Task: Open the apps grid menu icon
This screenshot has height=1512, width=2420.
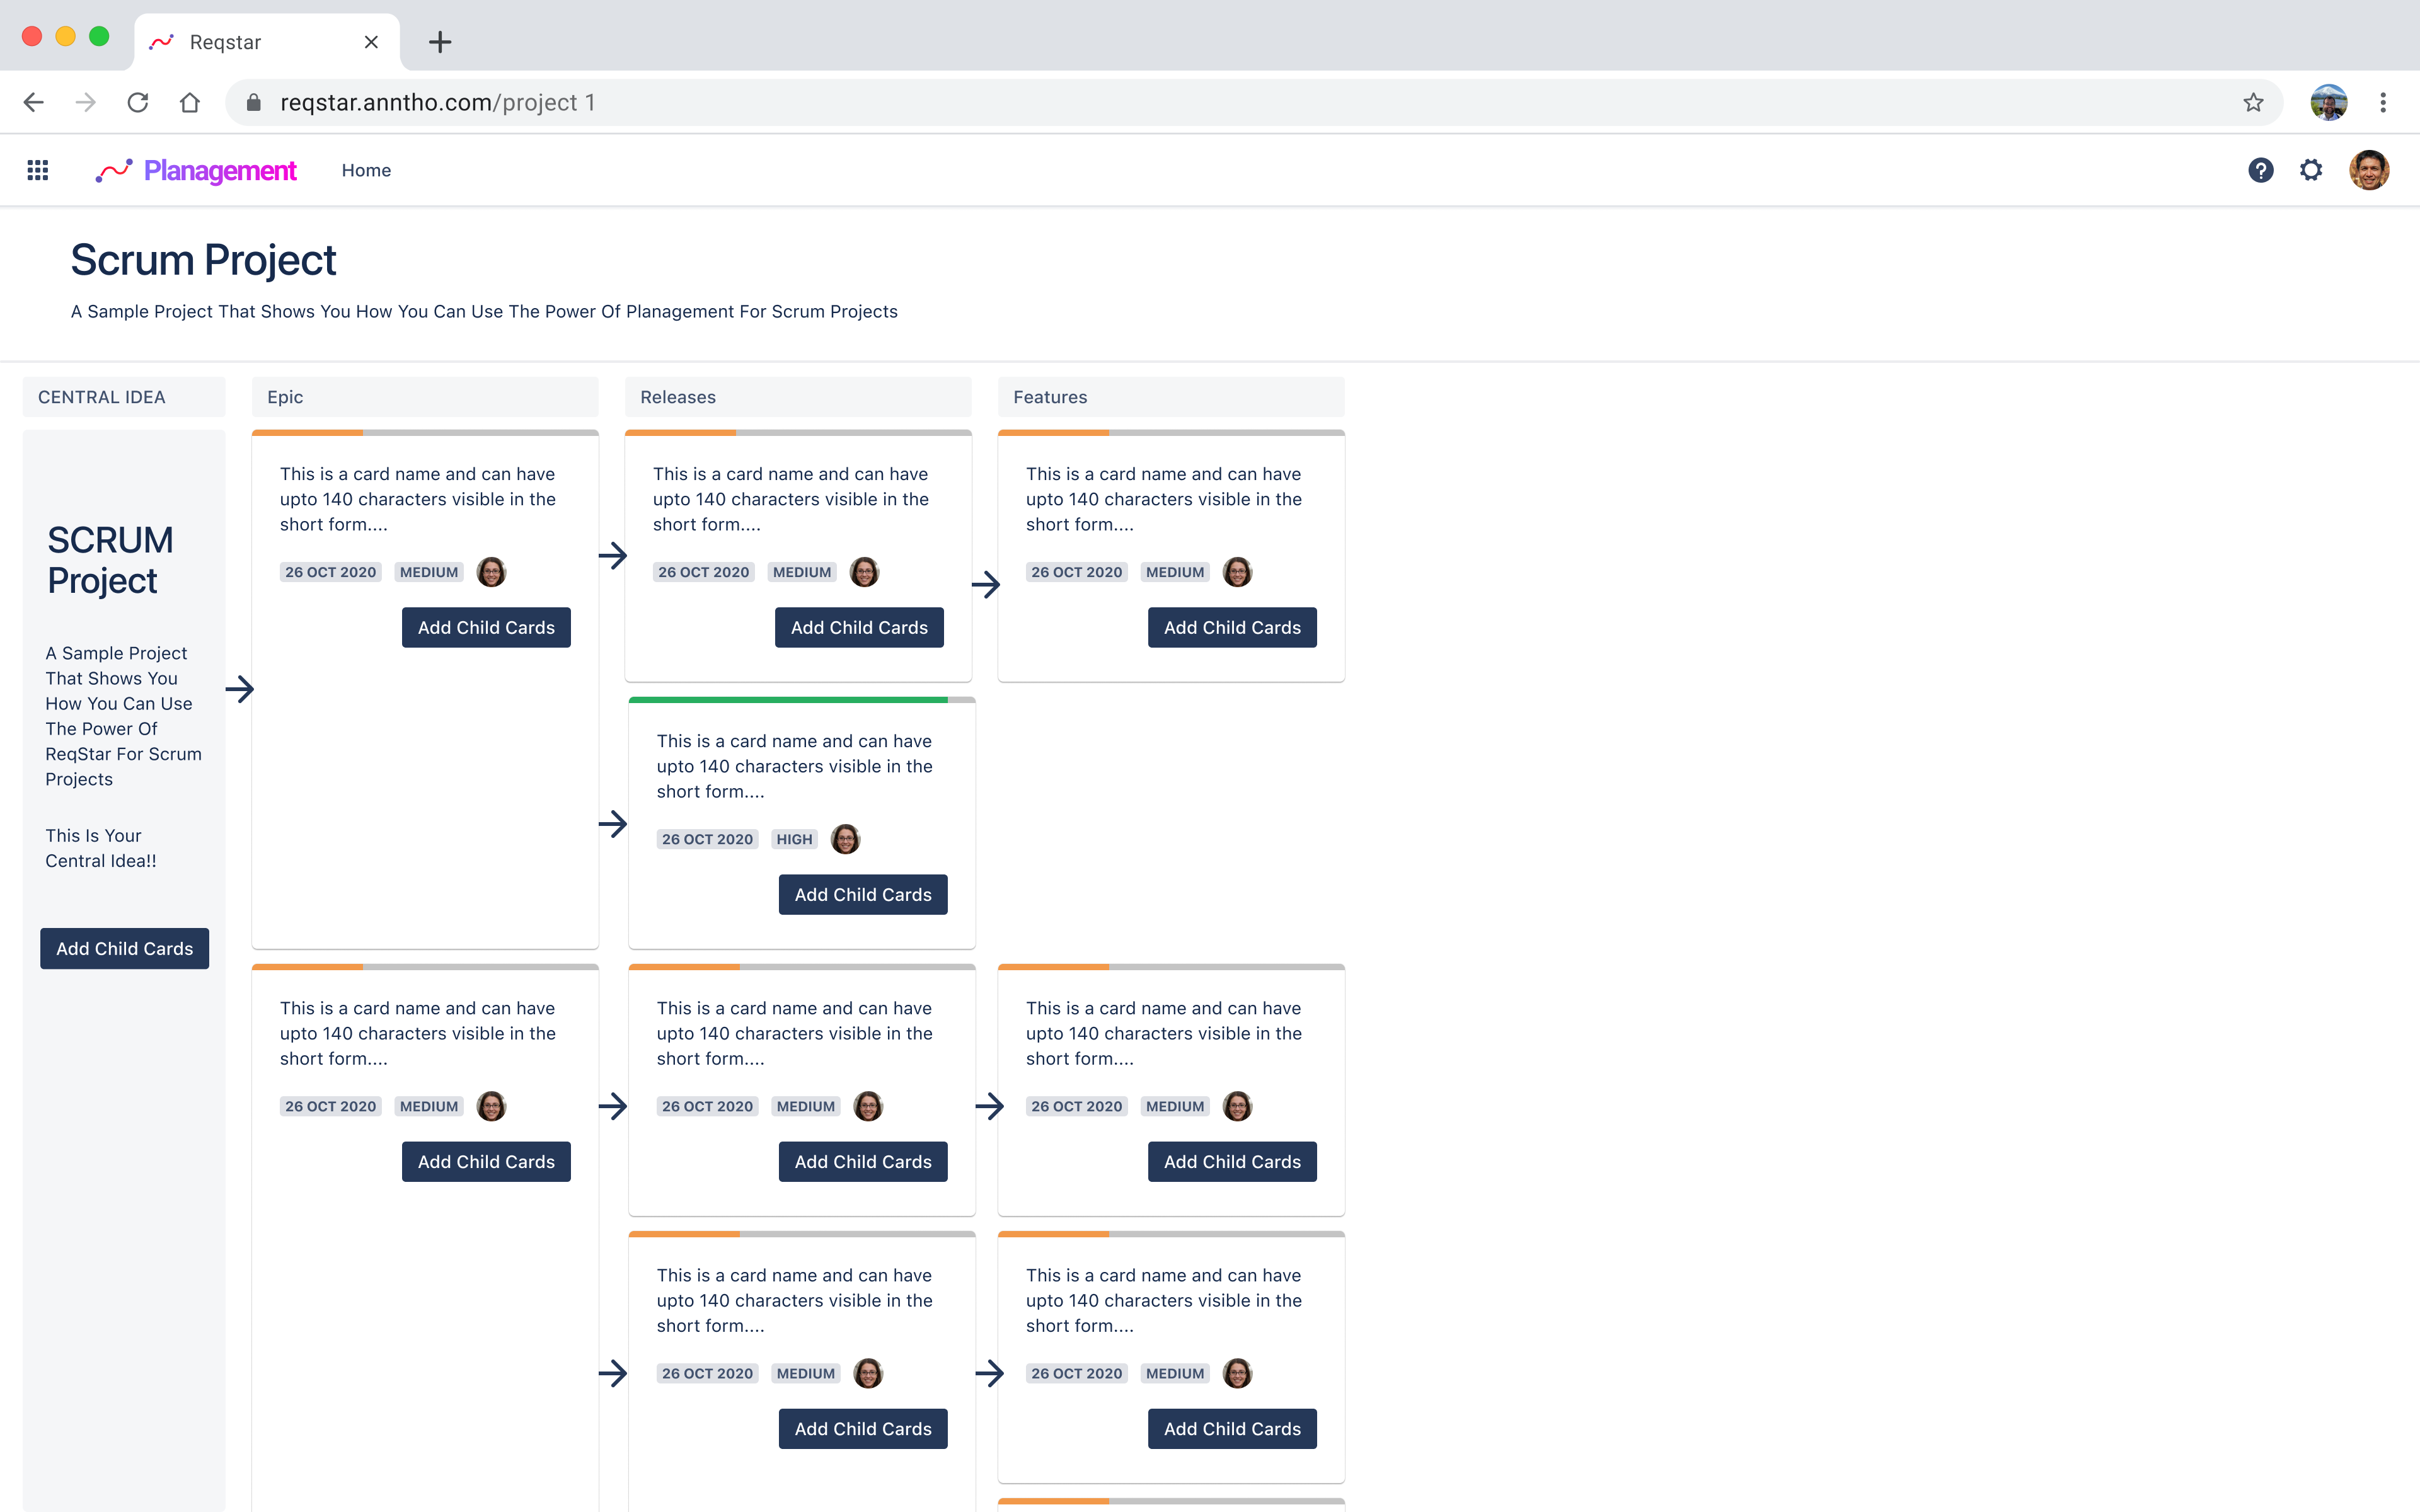Action: [x=38, y=170]
